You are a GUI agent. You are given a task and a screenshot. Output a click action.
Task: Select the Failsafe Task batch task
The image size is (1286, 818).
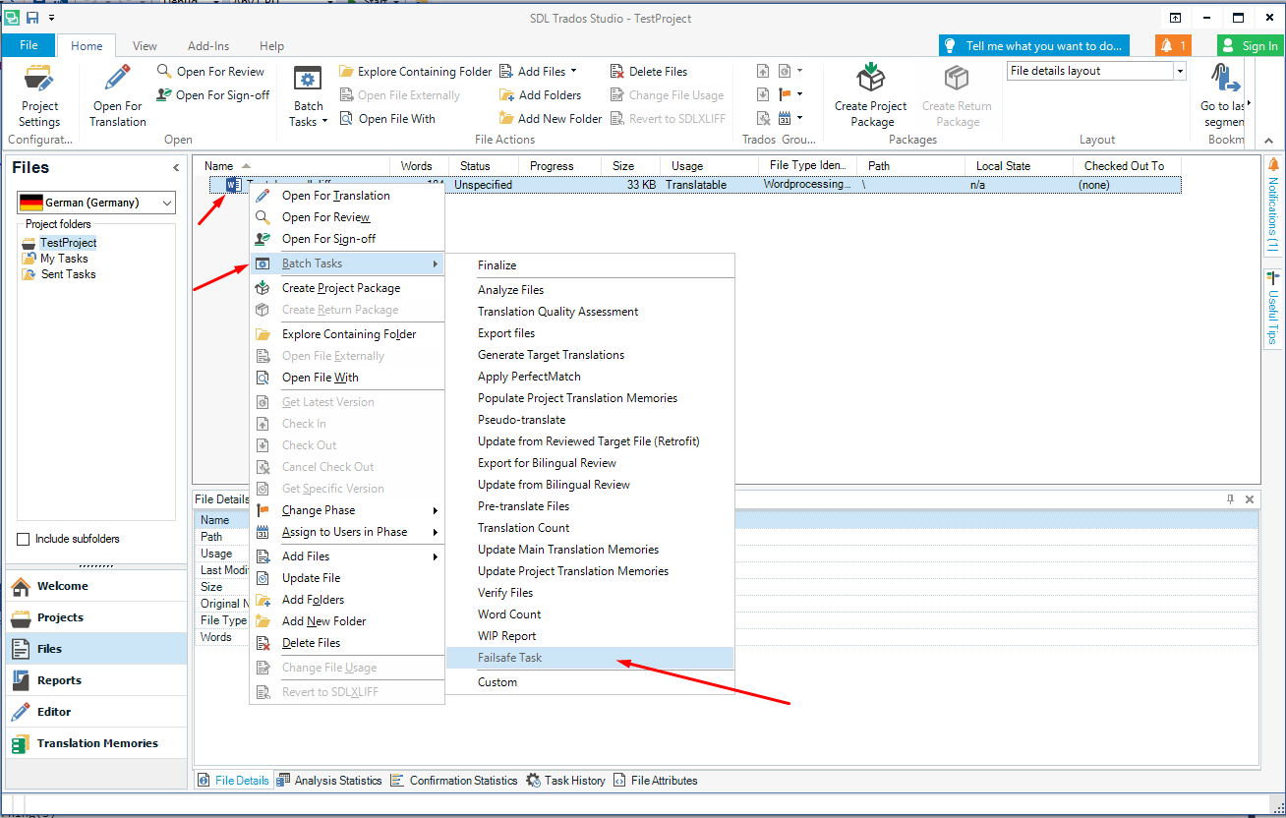tap(590, 658)
